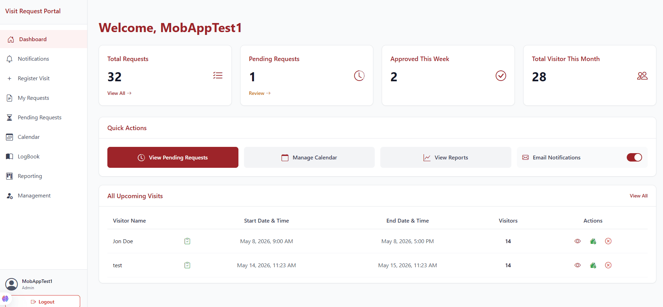Navigate to Reporting section
663x307 pixels.
click(44, 176)
